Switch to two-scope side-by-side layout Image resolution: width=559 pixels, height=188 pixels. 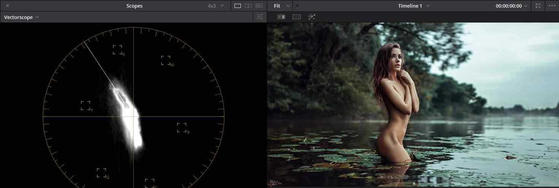(x=248, y=6)
